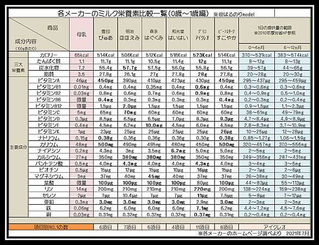Click the 商品 label in the corner header
Image resolution: width=319 pixels, height=245 pixels.
coord(53,28)
